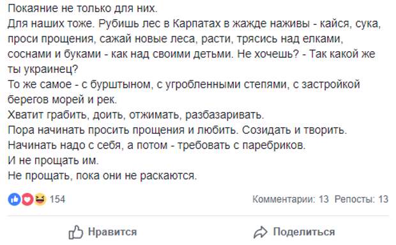Viewport: 396px width, 245px height.
Task: Click the sentence starting 'Хватит грабить, доить'
Action: click(x=136, y=115)
